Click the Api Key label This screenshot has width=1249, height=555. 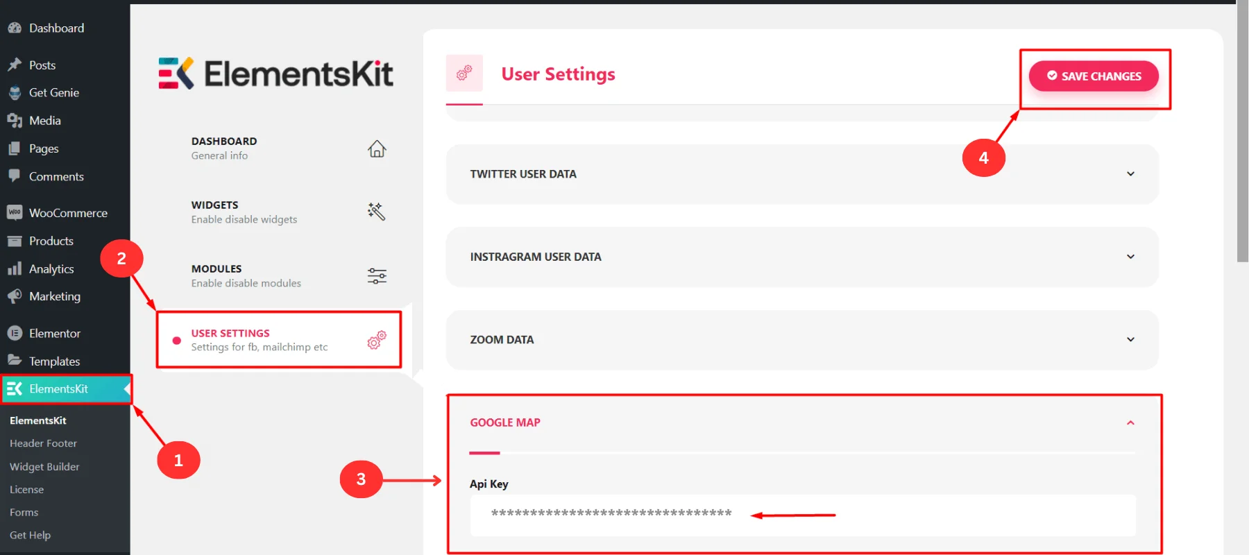click(488, 484)
